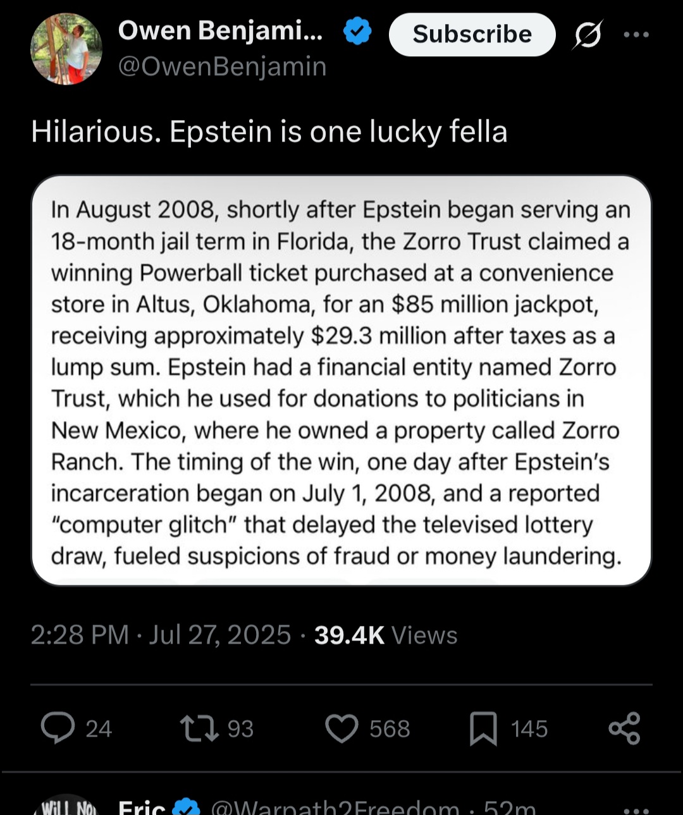Open Eric's reply avatar
The width and height of the screenshot is (683, 815).
coord(66,806)
